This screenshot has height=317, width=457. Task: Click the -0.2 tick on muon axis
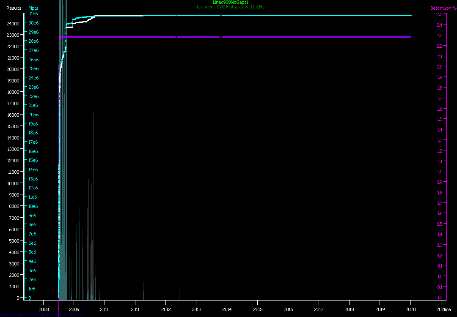pyautogui.click(x=439, y=298)
